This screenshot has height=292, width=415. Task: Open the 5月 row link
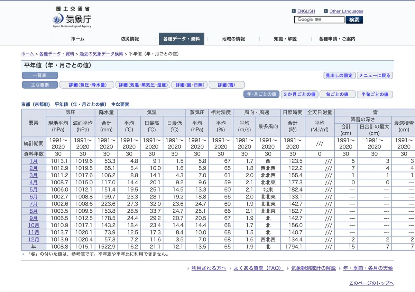click(34, 189)
